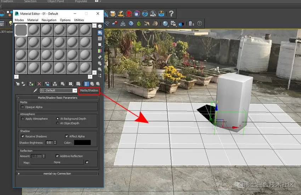Screen dimensions: 301x195
Task: Select the At ObjectDepth radio button
Action: tap(57, 123)
